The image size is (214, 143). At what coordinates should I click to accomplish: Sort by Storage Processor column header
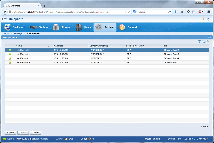[x=144, y=46]
